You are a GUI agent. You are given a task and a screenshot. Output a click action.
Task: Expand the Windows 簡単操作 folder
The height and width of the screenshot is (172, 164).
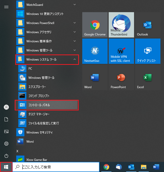click(x=47, y=41)
